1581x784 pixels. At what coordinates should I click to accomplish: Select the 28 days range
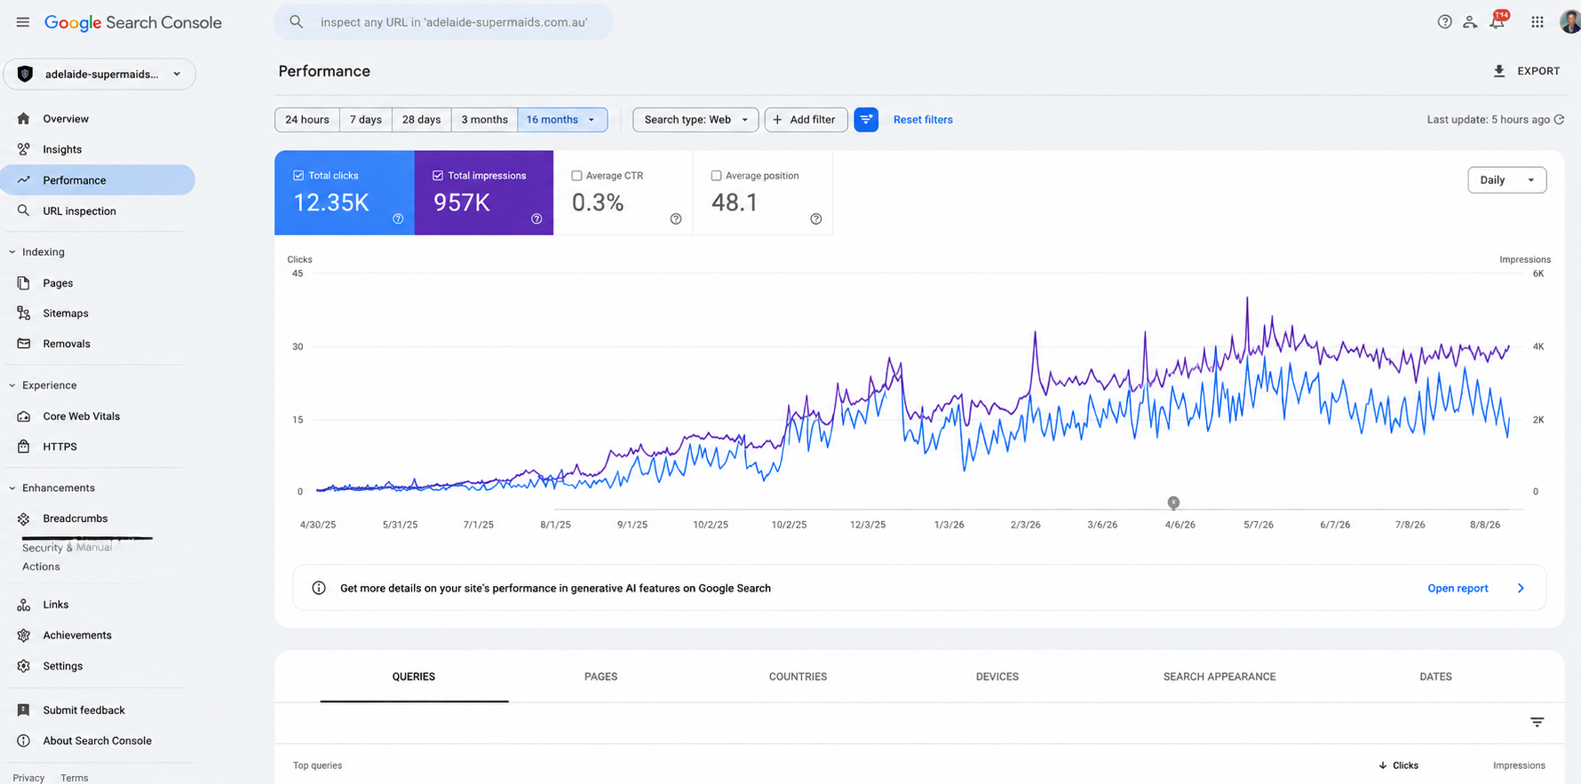(421, 120)
